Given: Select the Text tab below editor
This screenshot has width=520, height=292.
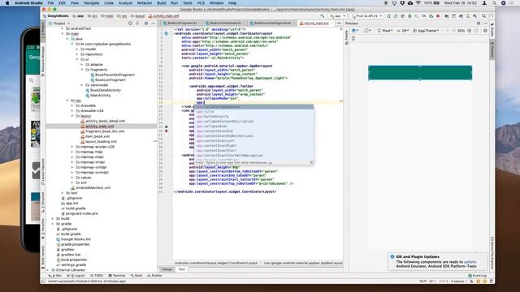Looking at the screenshot, I should tap(182, 269).
